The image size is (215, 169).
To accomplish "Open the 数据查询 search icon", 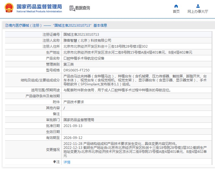I will [x=72, y=8].
